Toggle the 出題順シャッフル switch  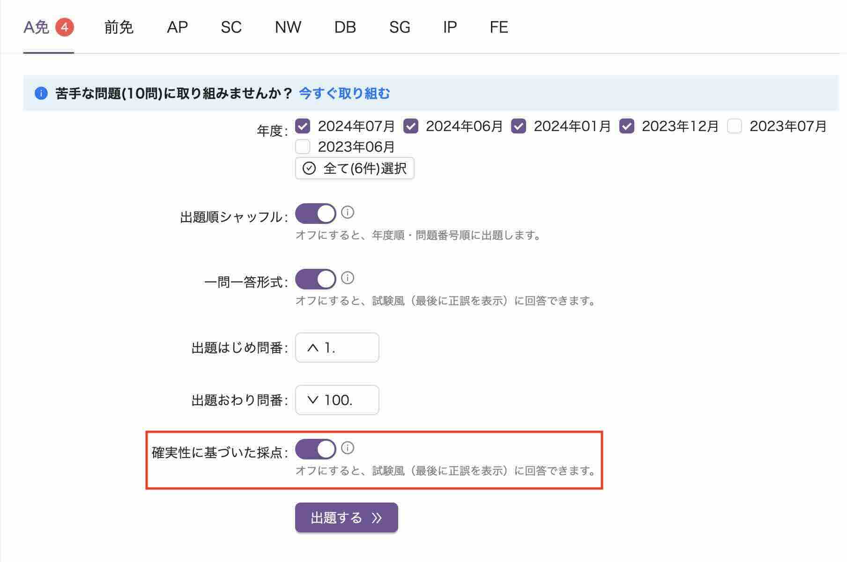[x=315, y=214]
